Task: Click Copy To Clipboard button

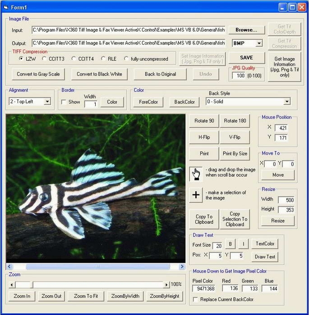Action: [204, 219]
